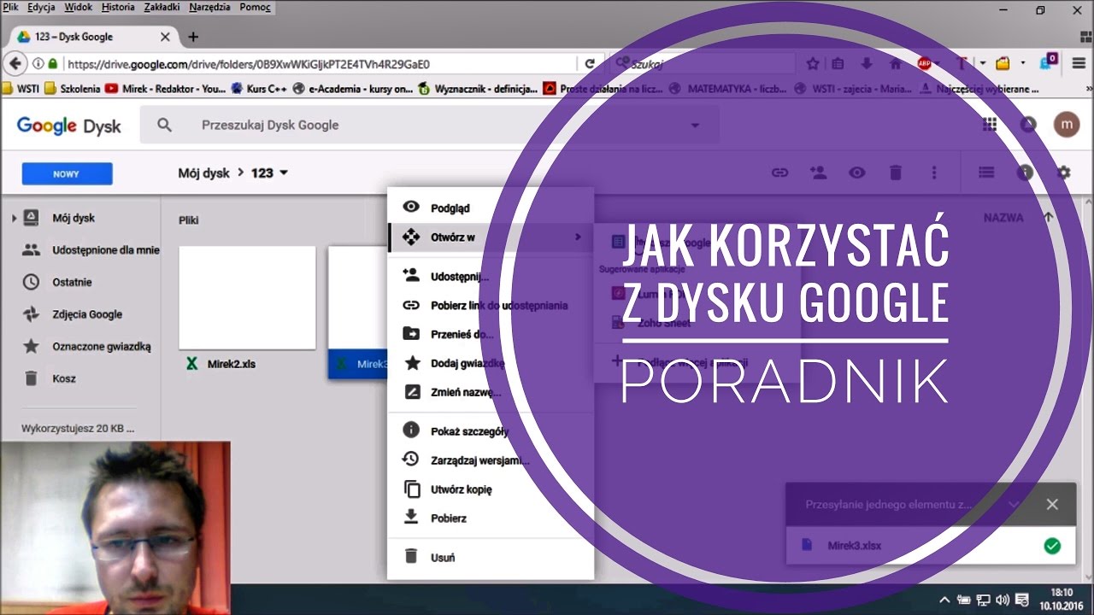Click the info icon beside Pokaż szczegóły
Screen dimensions: 1094x615
411,430
